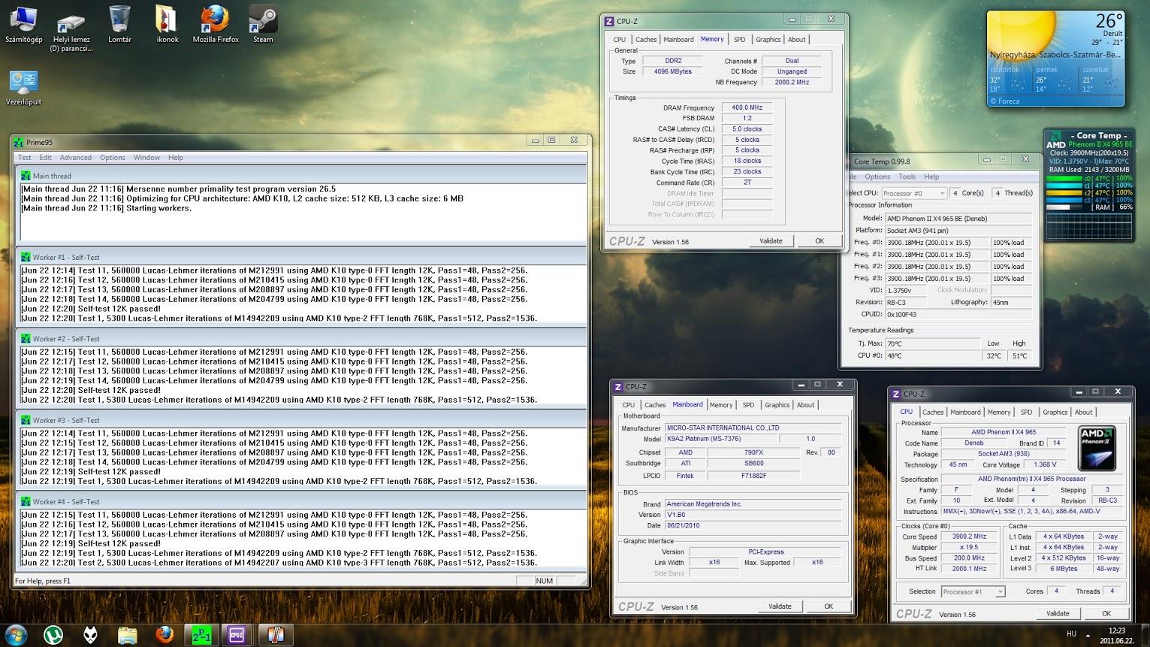Open Graphics tab in CPU-Z mainboard window
Image resolution: width=1150 pixels, height=647 pixels.
(x=777, y=405)
